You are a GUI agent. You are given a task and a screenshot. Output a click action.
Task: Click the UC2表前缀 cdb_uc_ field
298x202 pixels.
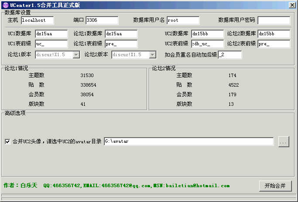208,44
